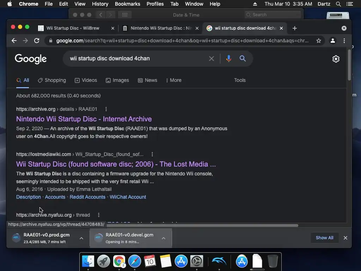Open the History menu in the menu bar
This screenshot has width=361, height=271.
(x=100, y=4)
